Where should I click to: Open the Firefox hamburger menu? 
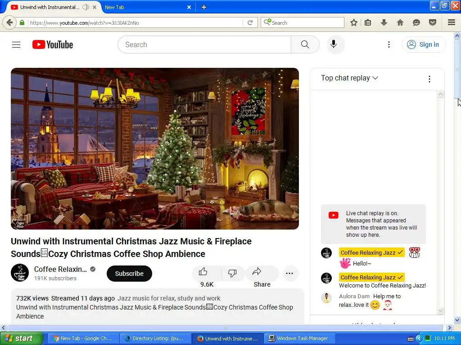tap(451, 22)
